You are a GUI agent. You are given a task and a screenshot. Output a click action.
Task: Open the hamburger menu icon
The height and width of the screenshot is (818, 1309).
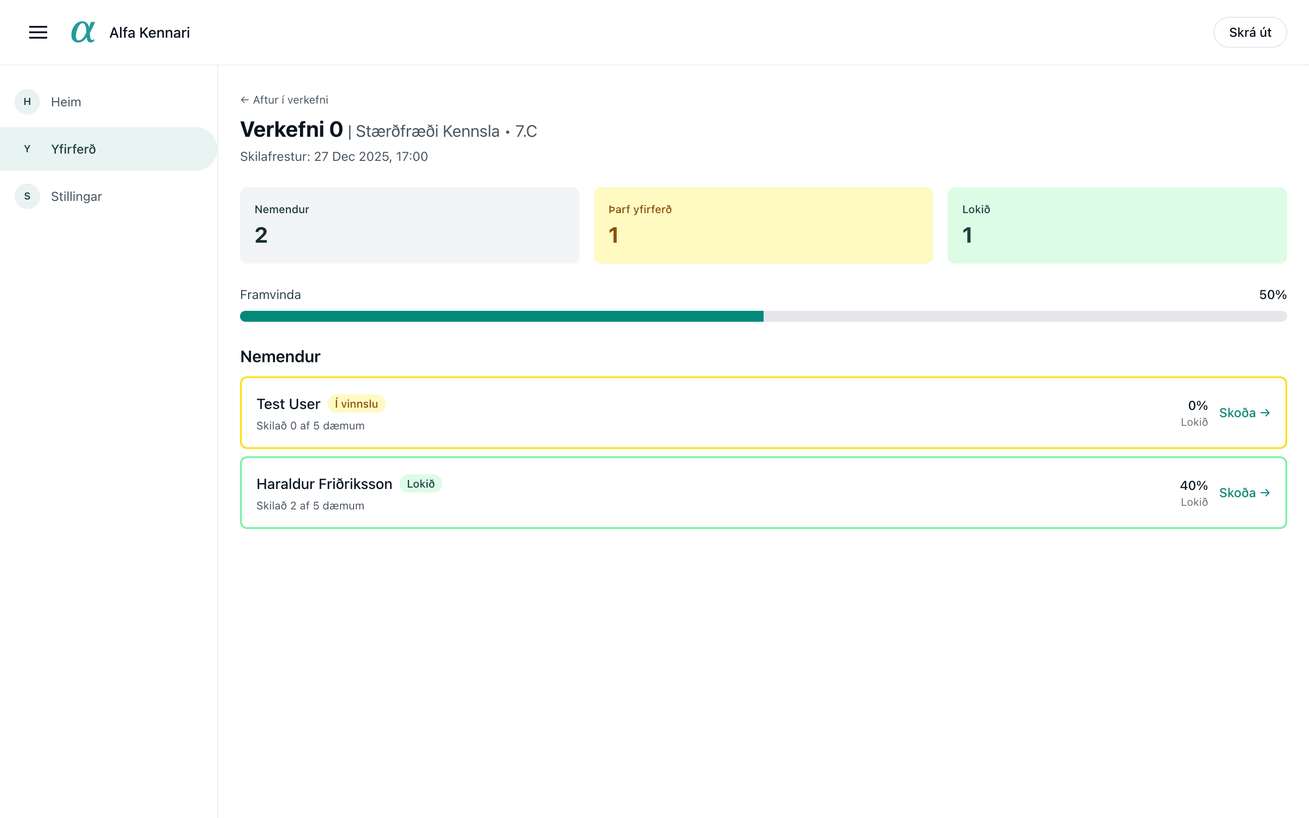point(38,32)
